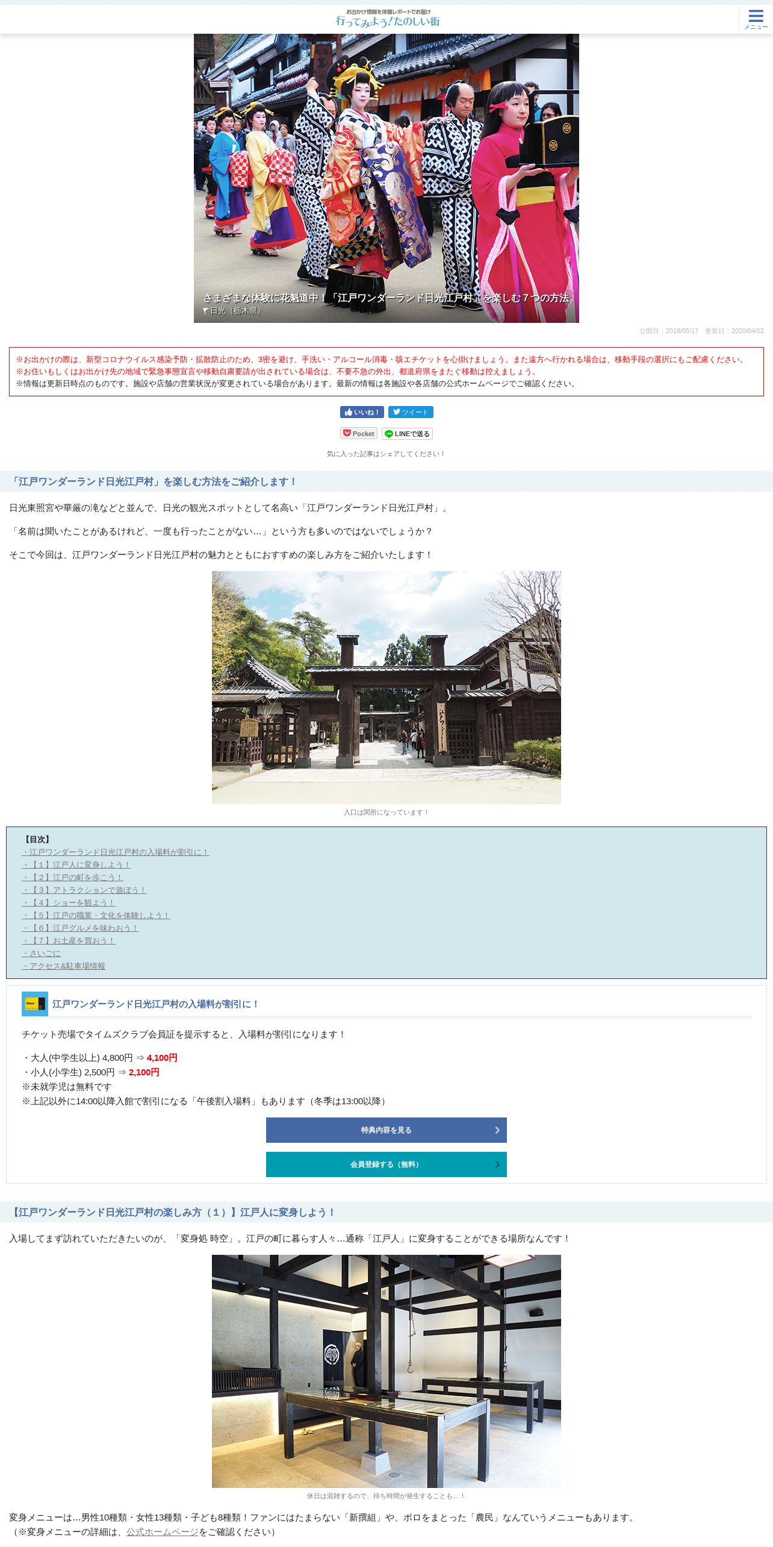Click caption 休日は混雑するので、待ち時間が発生することも…！

click(x=386, y=1496)
